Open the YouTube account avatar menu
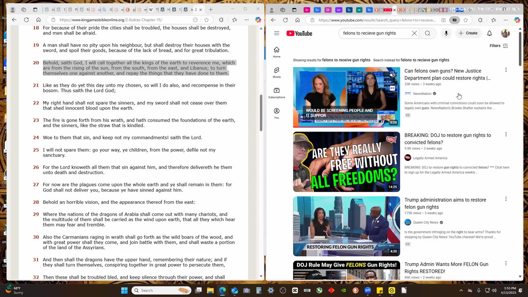The image size is (528, 297). pos(505,33)
